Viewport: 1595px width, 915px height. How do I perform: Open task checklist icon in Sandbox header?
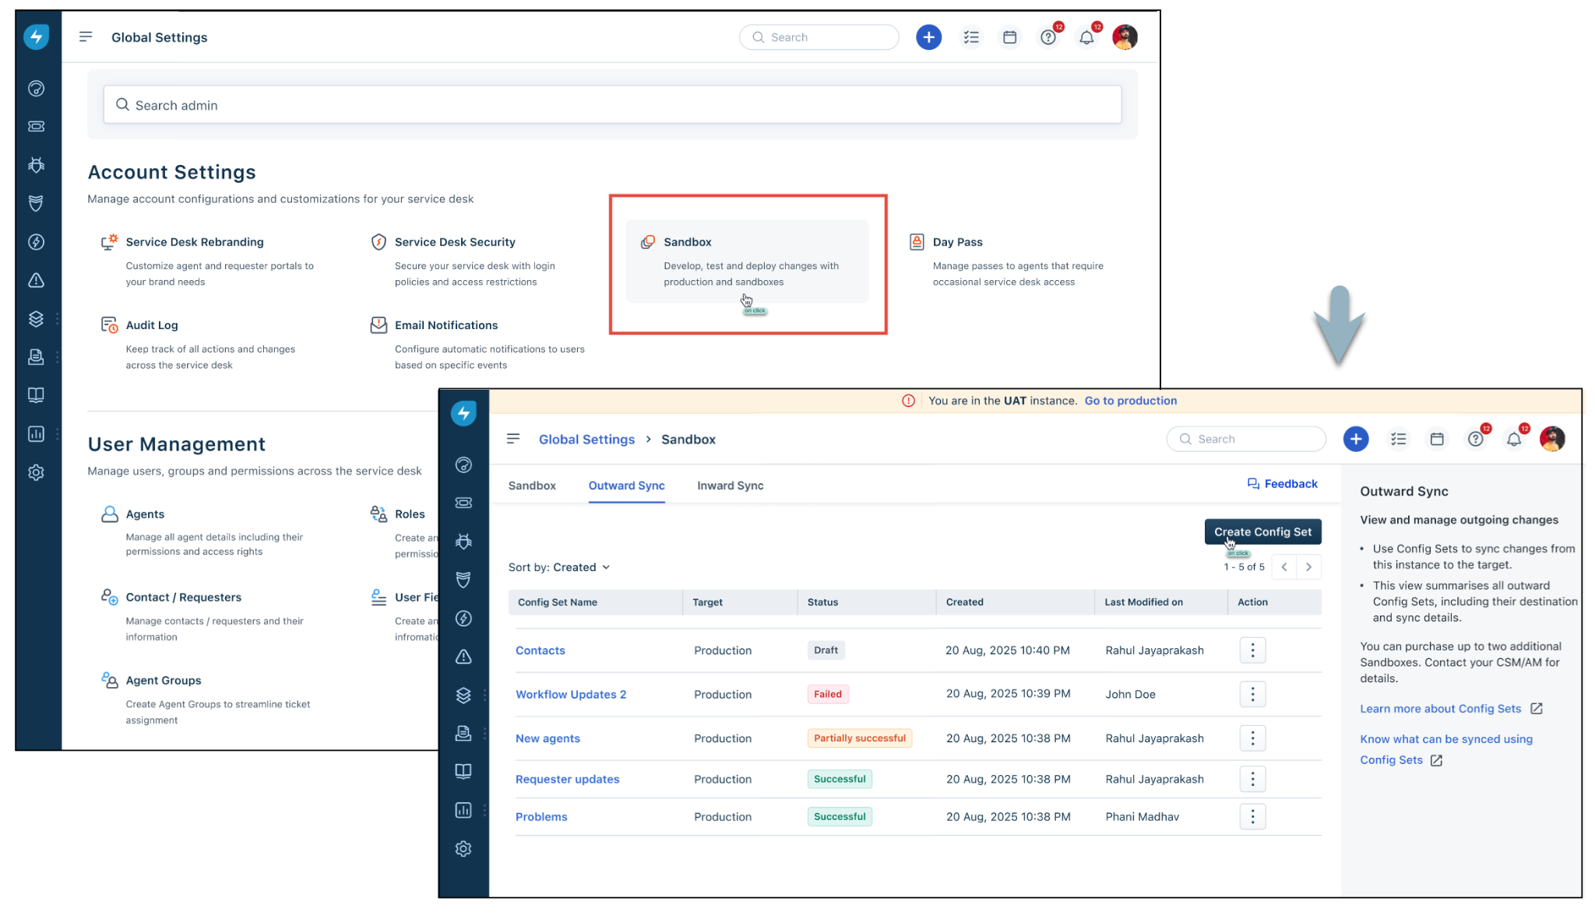pyautogui.click(x=1399, y=440)
